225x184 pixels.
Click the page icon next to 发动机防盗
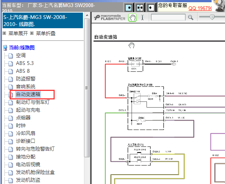[11, 180]
